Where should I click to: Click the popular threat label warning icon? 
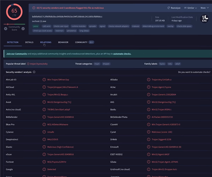click(x=28, y=64)
